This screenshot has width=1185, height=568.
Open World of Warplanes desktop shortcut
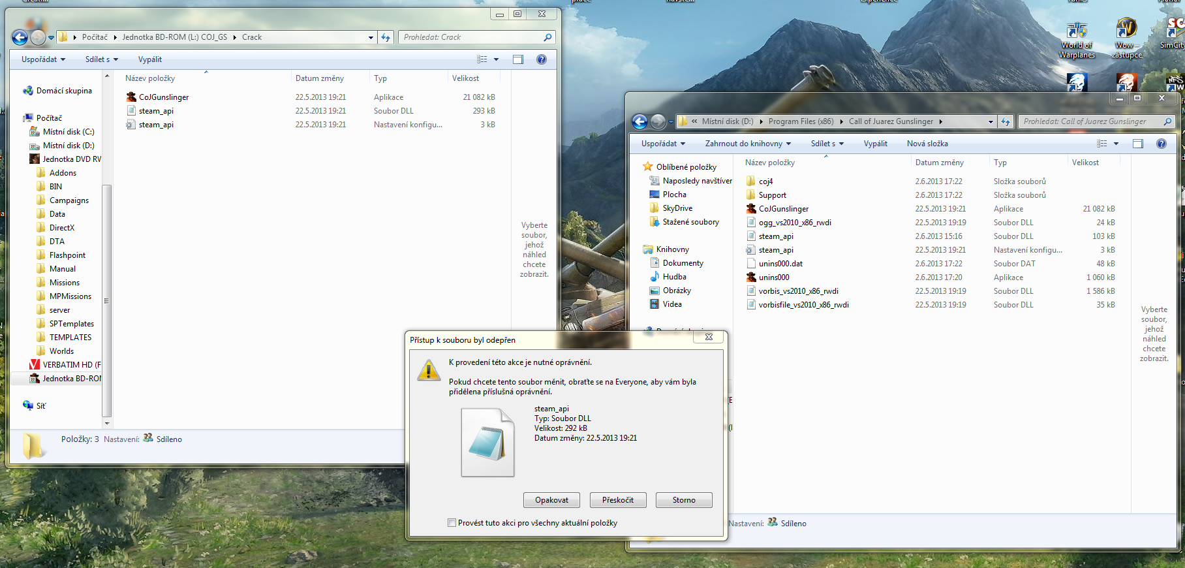[1077, 40]
